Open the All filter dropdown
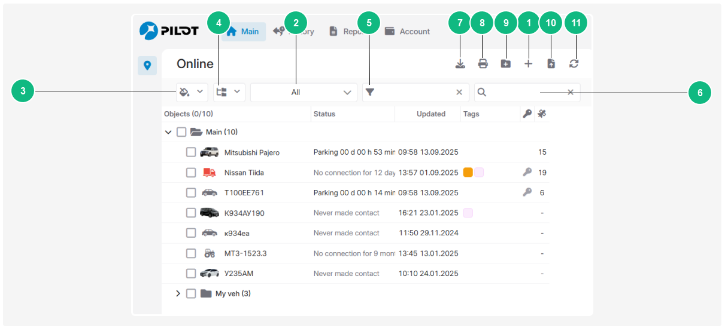This screenshot has height=328, width=725. (304, 93)
